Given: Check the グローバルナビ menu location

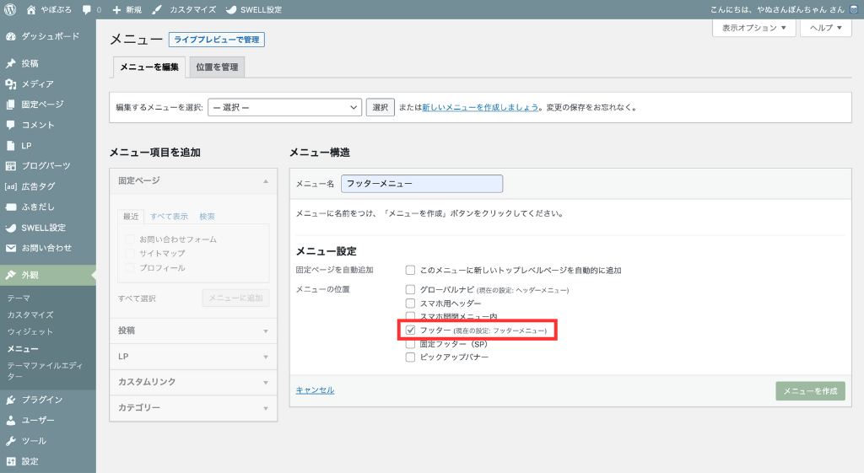Looking at the screenshot, I should tap(410, 289).
